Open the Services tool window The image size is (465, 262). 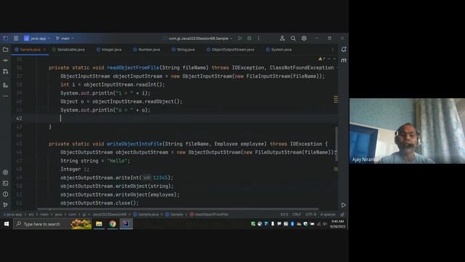coord(5,172)
